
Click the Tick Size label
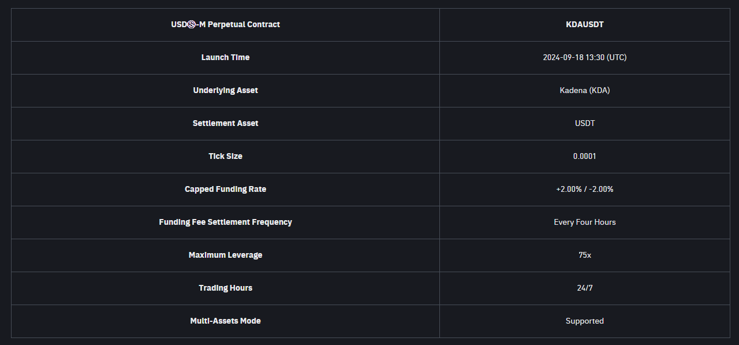pos(225,157)
